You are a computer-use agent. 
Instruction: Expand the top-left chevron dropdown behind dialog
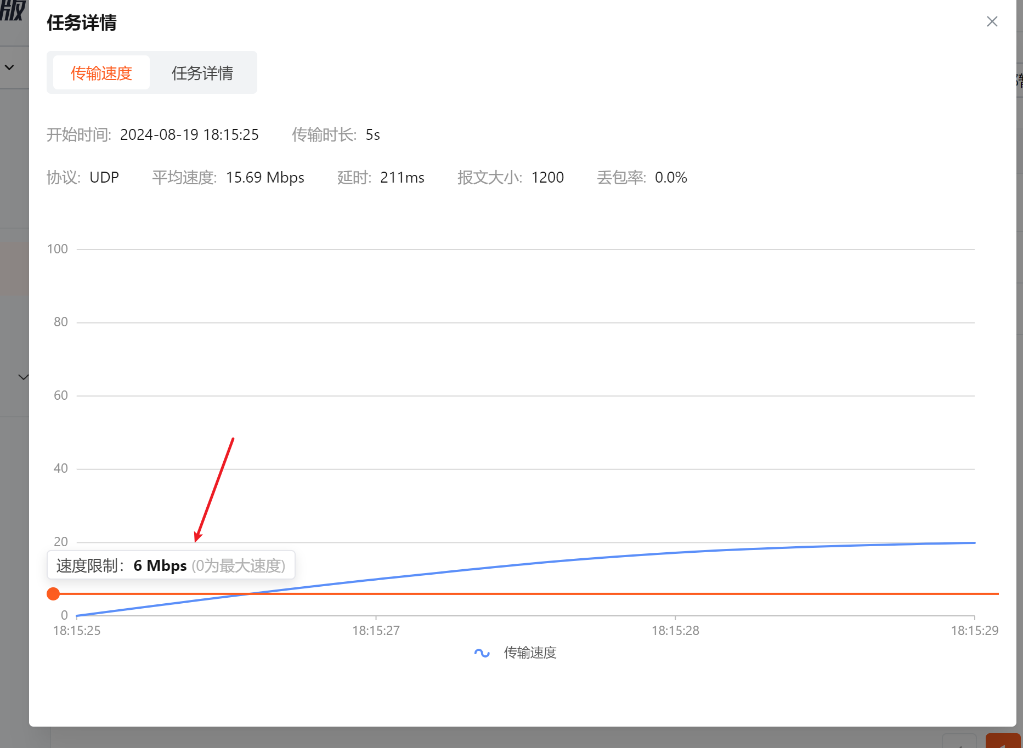point(9,67)
